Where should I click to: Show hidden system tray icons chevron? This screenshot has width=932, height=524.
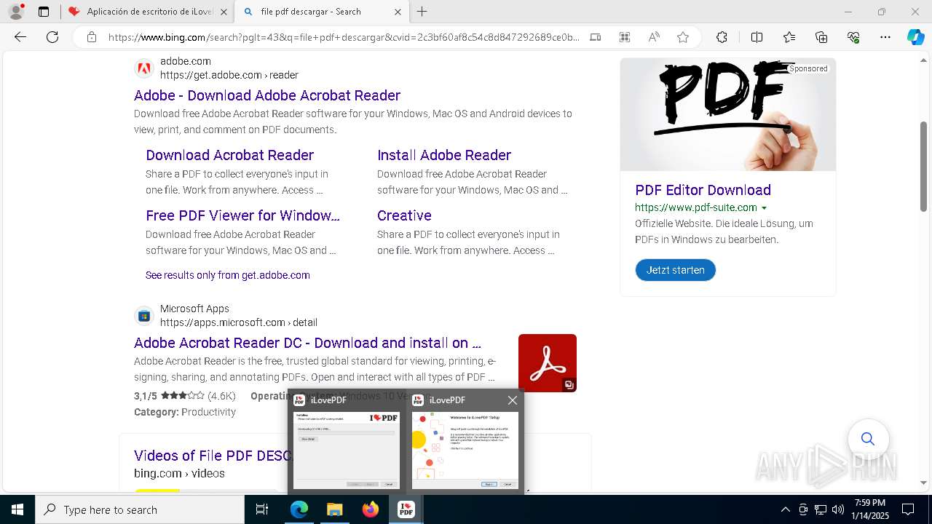pyautogui.click(x=785, y=509)
